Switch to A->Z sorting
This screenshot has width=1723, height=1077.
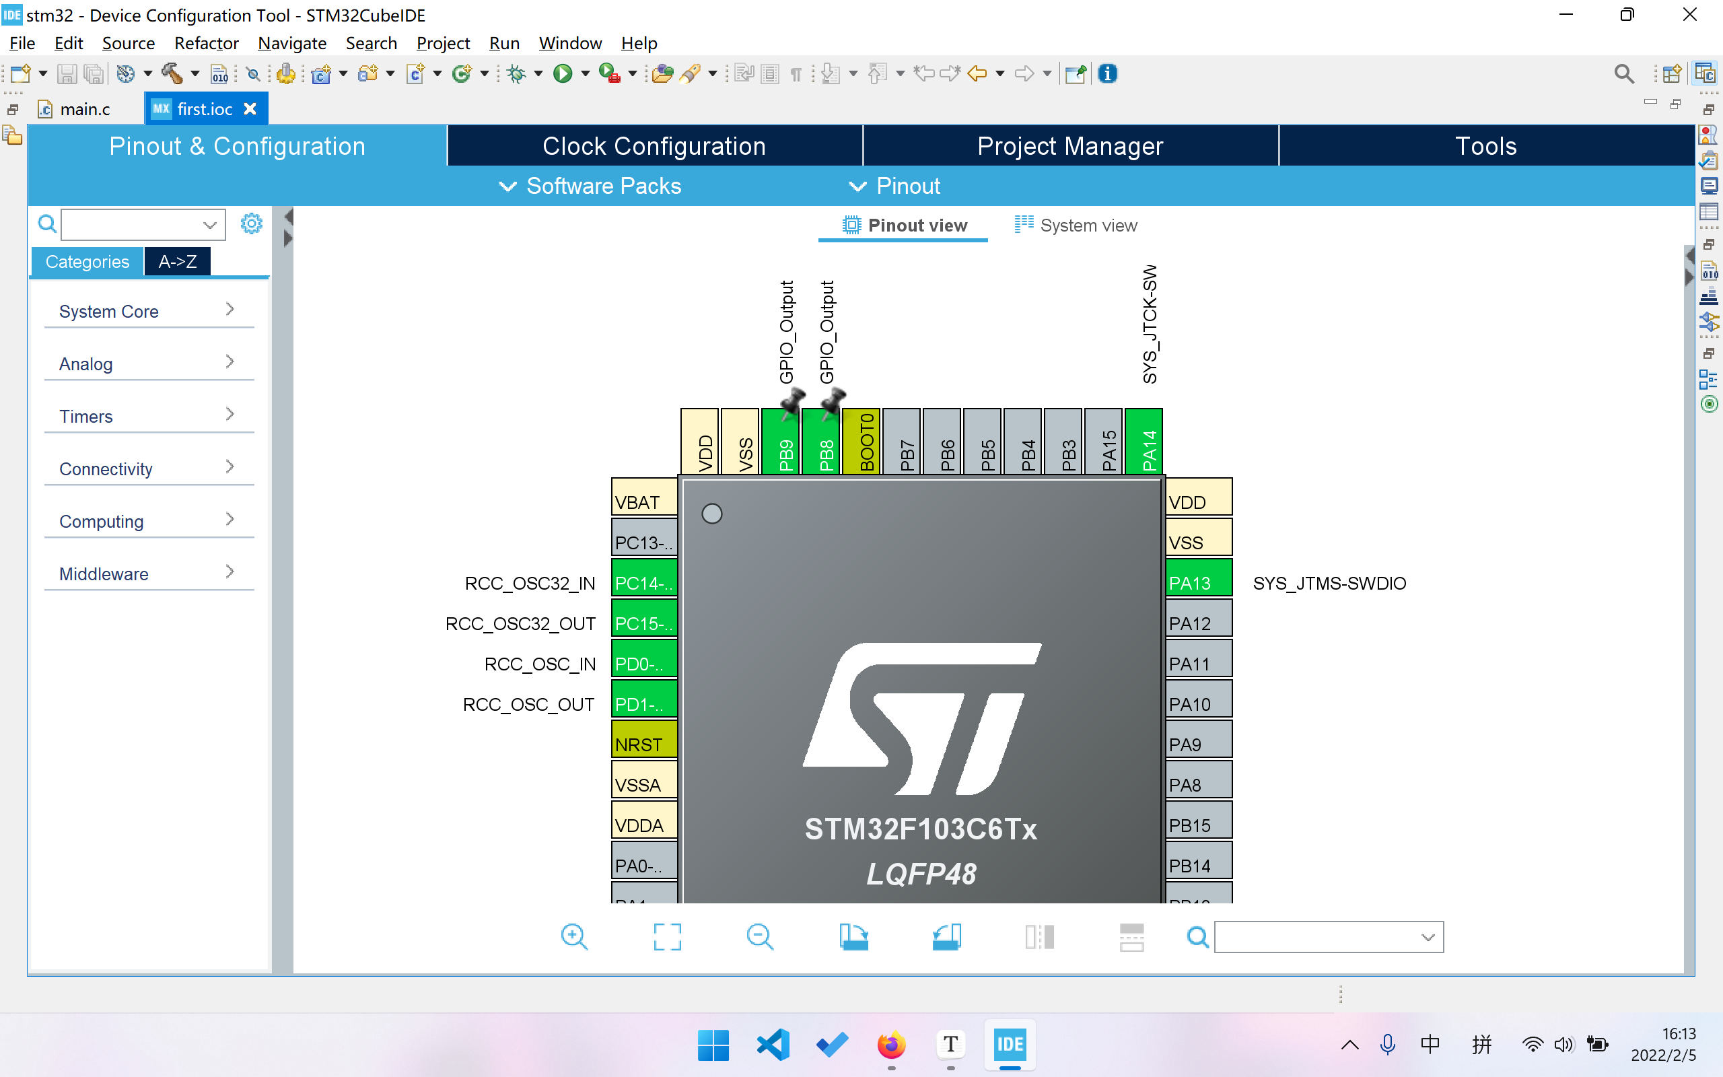[x=177, y=261]
